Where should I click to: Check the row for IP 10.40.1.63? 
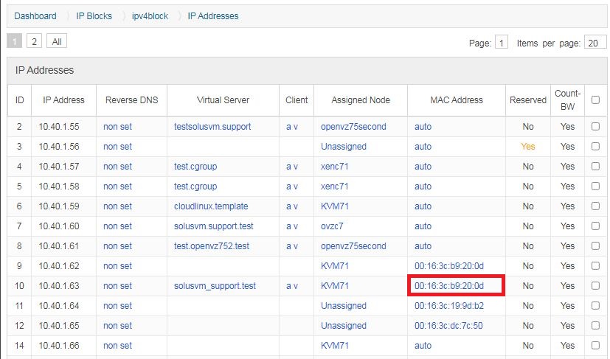point(595,286)
